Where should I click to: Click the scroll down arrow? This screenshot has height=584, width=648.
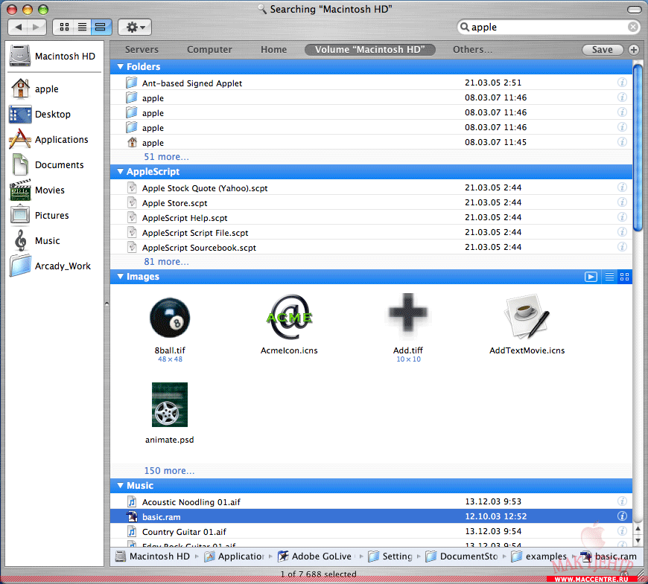coord(638,540)
